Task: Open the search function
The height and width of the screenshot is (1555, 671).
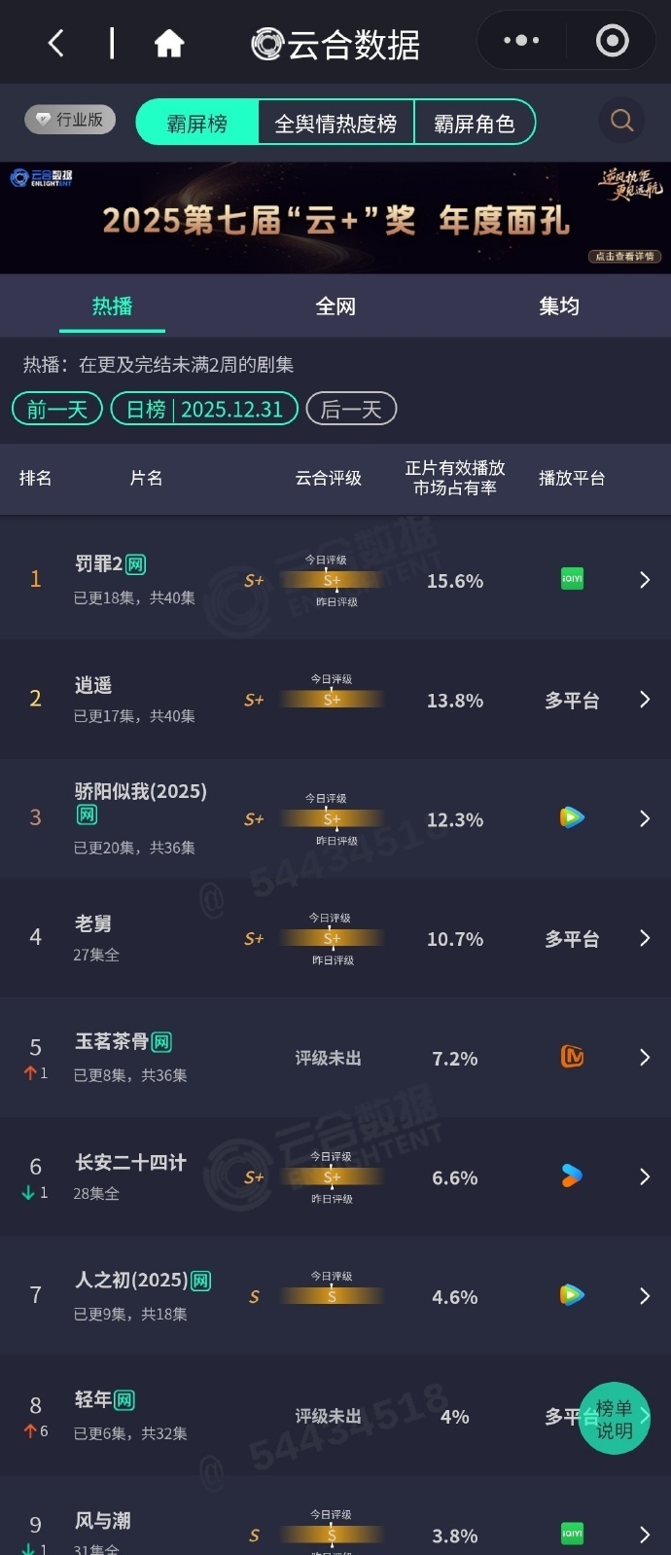Action: [x=621, y=120]
